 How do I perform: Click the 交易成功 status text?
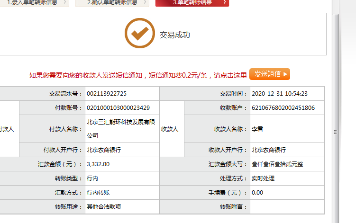pos(174,35)
